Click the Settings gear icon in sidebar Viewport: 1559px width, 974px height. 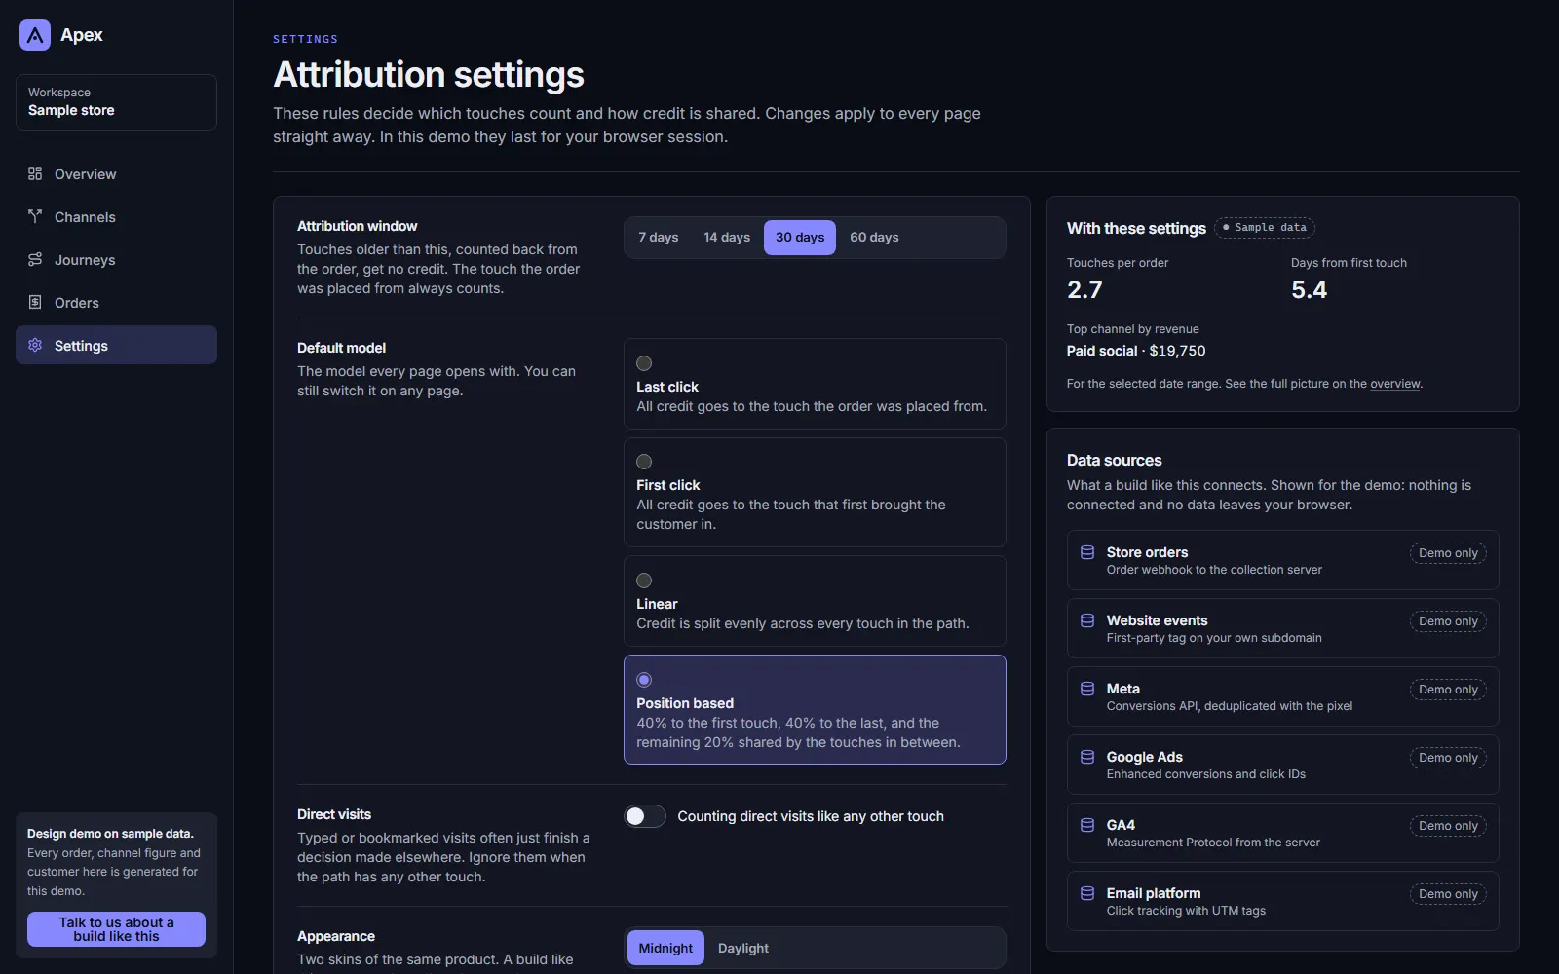coord(35,345)
